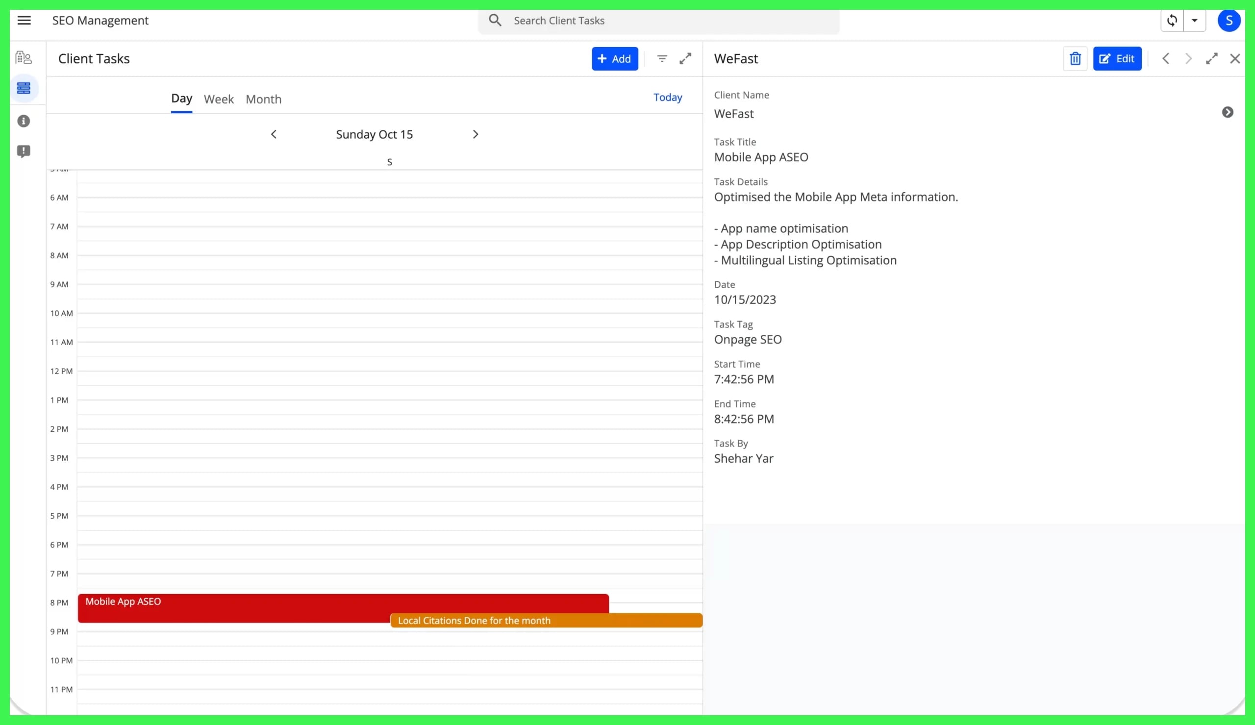Expand Client Tasks with the fullscreen icon
Image resolution: width=1255 pixels, height=725 pixels.
[685, 58]
